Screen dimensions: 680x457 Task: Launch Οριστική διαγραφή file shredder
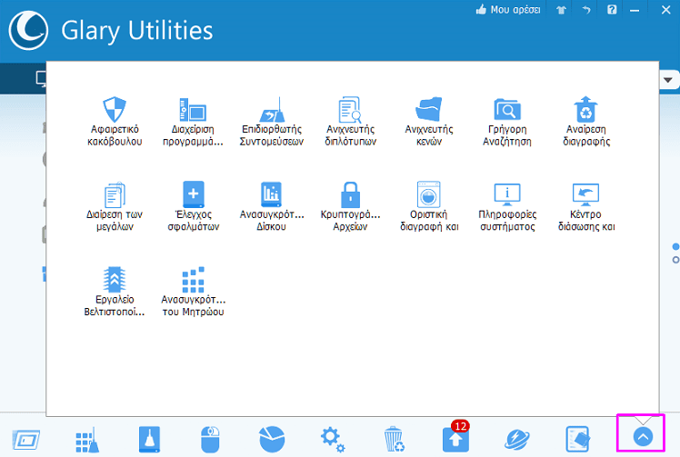(429, 207)
